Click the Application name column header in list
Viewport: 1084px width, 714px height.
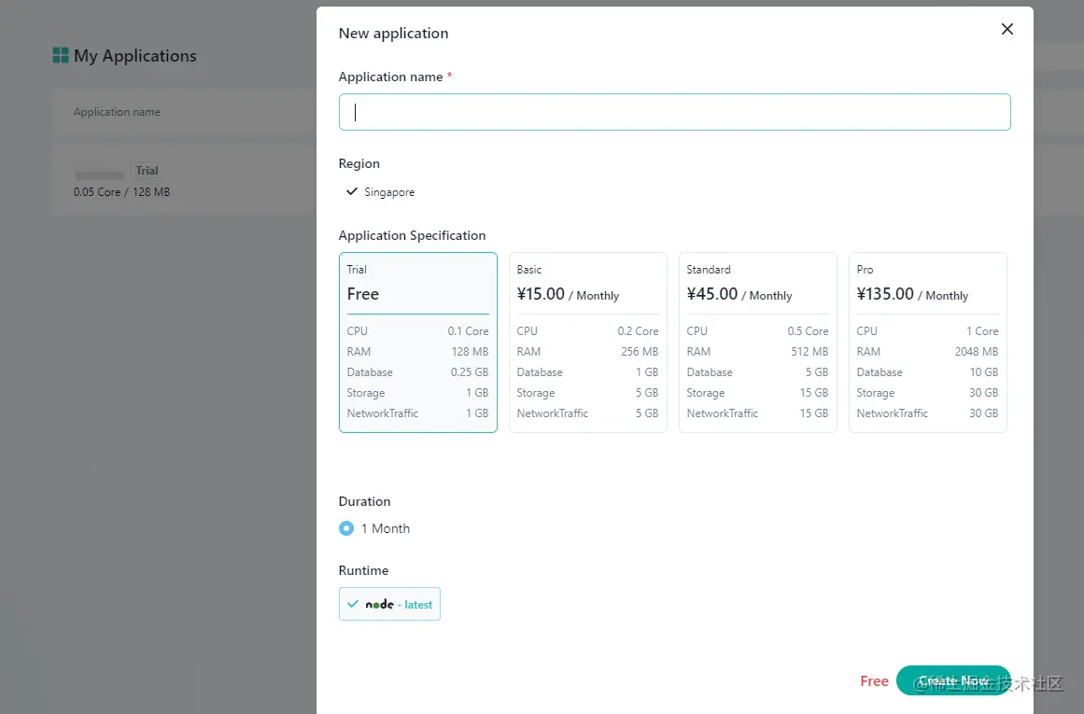coord(117,112)
